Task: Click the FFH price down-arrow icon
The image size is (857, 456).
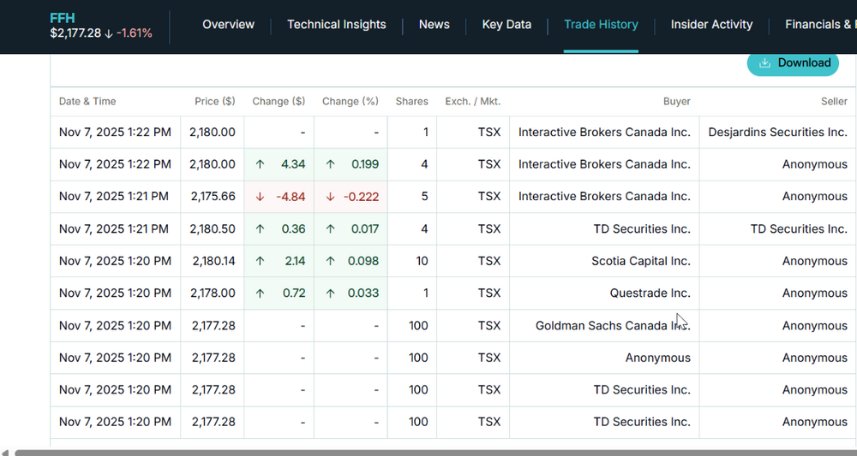Action: click(x=109, y=34)
